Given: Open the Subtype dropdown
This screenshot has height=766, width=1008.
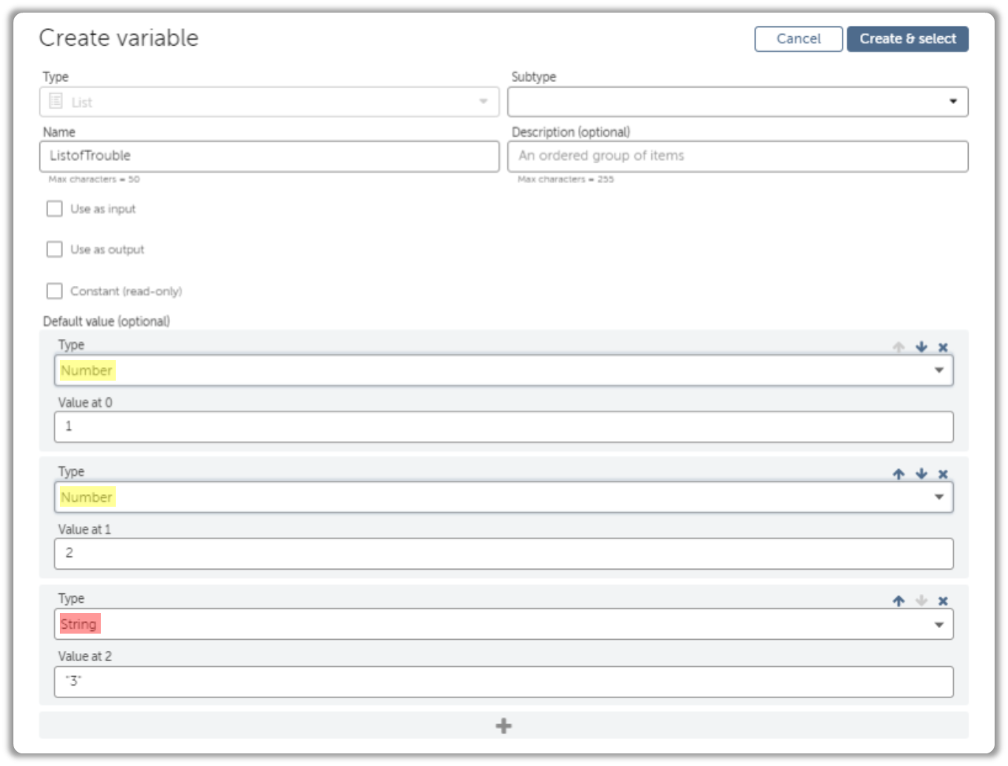Looking at the screenshot, I should 738,102.
